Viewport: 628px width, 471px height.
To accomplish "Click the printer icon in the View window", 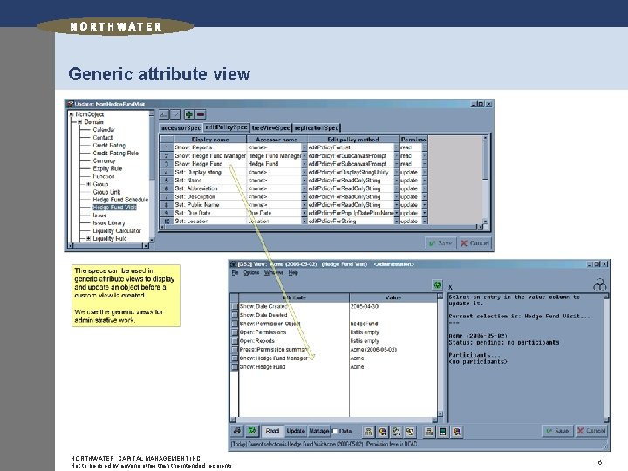I will pos(237,431).
